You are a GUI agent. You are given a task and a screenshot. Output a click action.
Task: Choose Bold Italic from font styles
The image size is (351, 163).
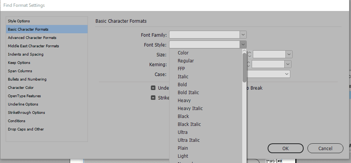(188, 92)
